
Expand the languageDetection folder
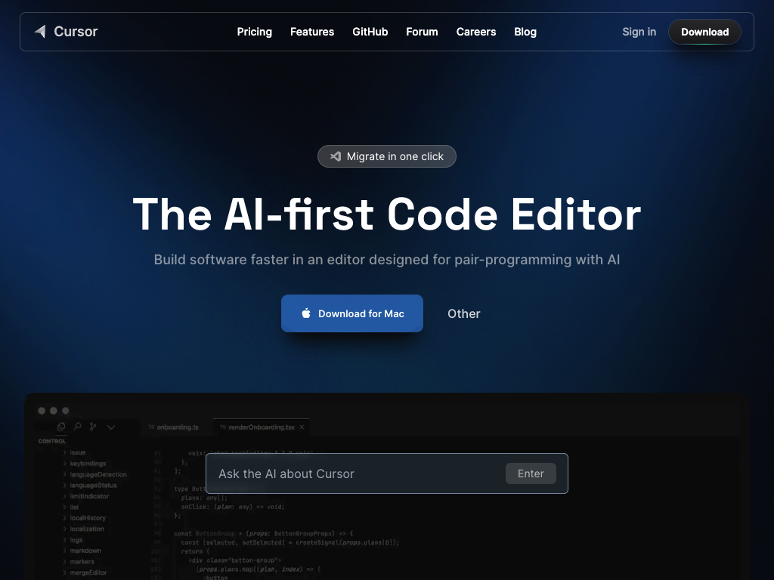tap(94, 474)
